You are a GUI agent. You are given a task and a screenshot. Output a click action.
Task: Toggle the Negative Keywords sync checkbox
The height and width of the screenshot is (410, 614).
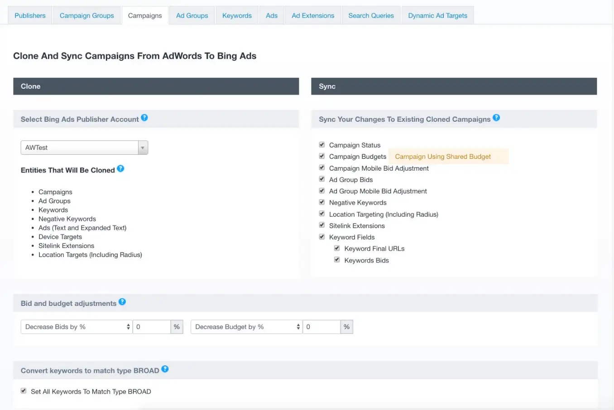(x=322, y=202)
